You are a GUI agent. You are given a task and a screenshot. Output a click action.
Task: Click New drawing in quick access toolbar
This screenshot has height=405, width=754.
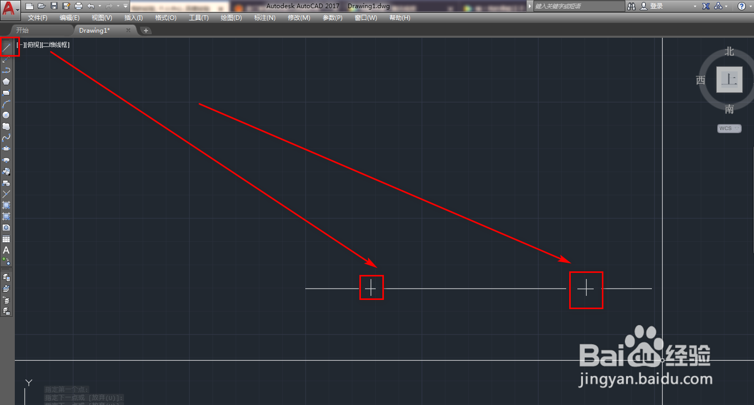click(30, 6)
